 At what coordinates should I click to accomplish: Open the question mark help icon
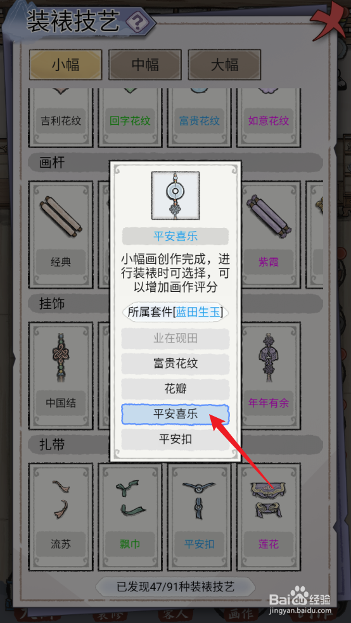pos(137,23)
